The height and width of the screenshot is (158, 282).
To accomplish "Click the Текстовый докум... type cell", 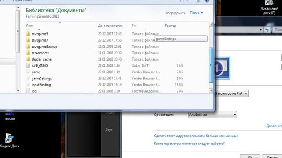I will click(x=146, y=91).
